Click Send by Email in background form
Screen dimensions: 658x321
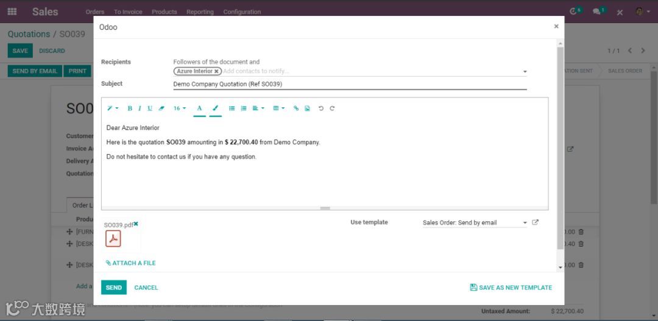(x=35, y=71)
